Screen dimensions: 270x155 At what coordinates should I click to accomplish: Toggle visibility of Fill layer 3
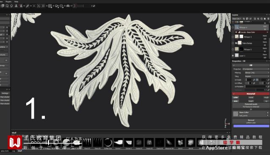point(233,37)
